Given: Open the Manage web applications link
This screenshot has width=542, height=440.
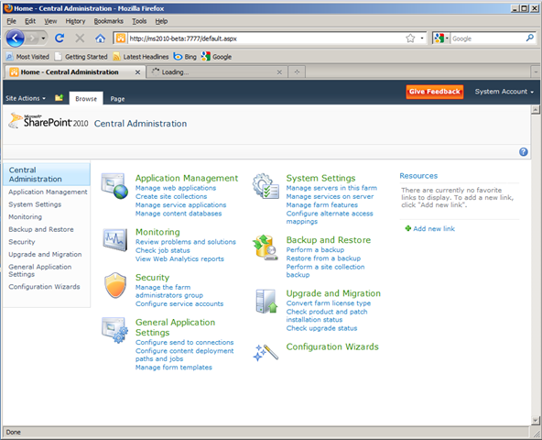Looking at the screenshot, I should 176,188.
